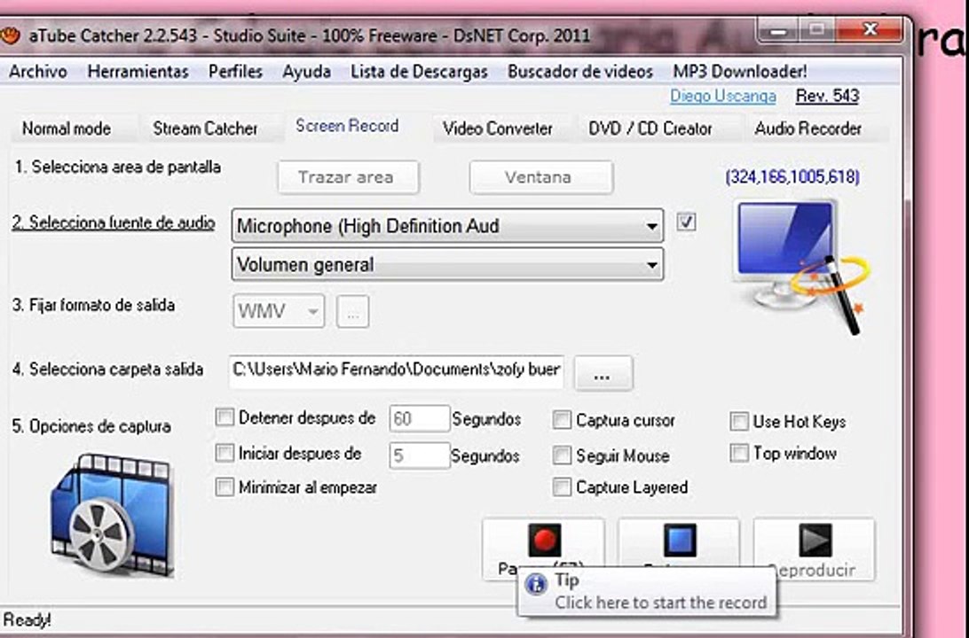The image size is (969, 638).
Task: Check the Top window option
Action: (739, 453)
